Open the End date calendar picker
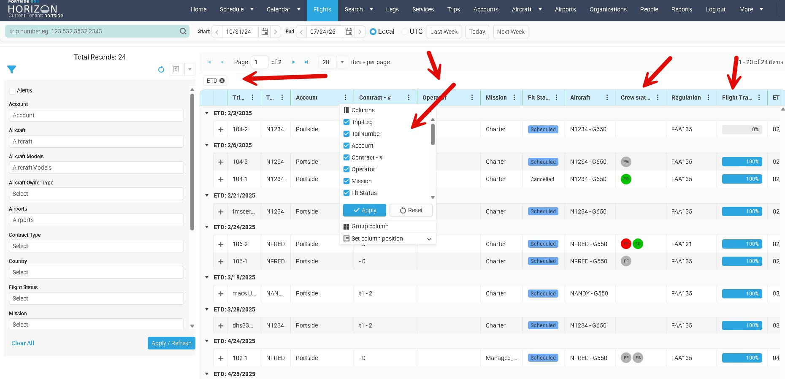 pos(349,32)
